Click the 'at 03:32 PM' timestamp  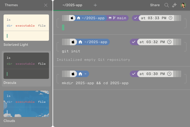(152, 42)
